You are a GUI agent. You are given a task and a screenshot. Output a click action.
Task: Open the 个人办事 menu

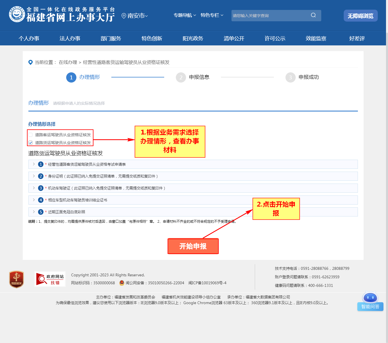29,38
